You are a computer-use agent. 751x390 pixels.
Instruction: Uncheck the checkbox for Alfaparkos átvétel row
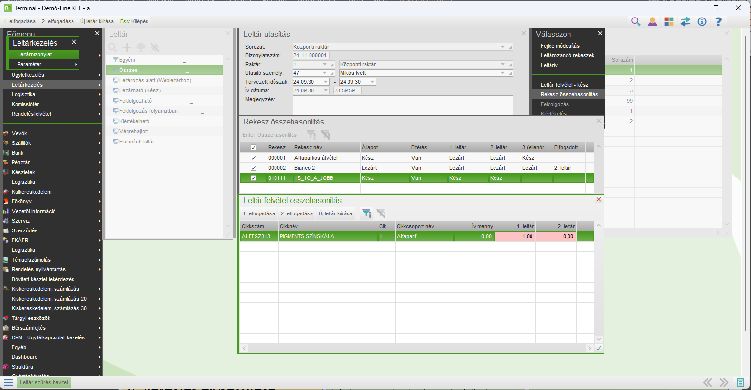[x=254, y=158]
